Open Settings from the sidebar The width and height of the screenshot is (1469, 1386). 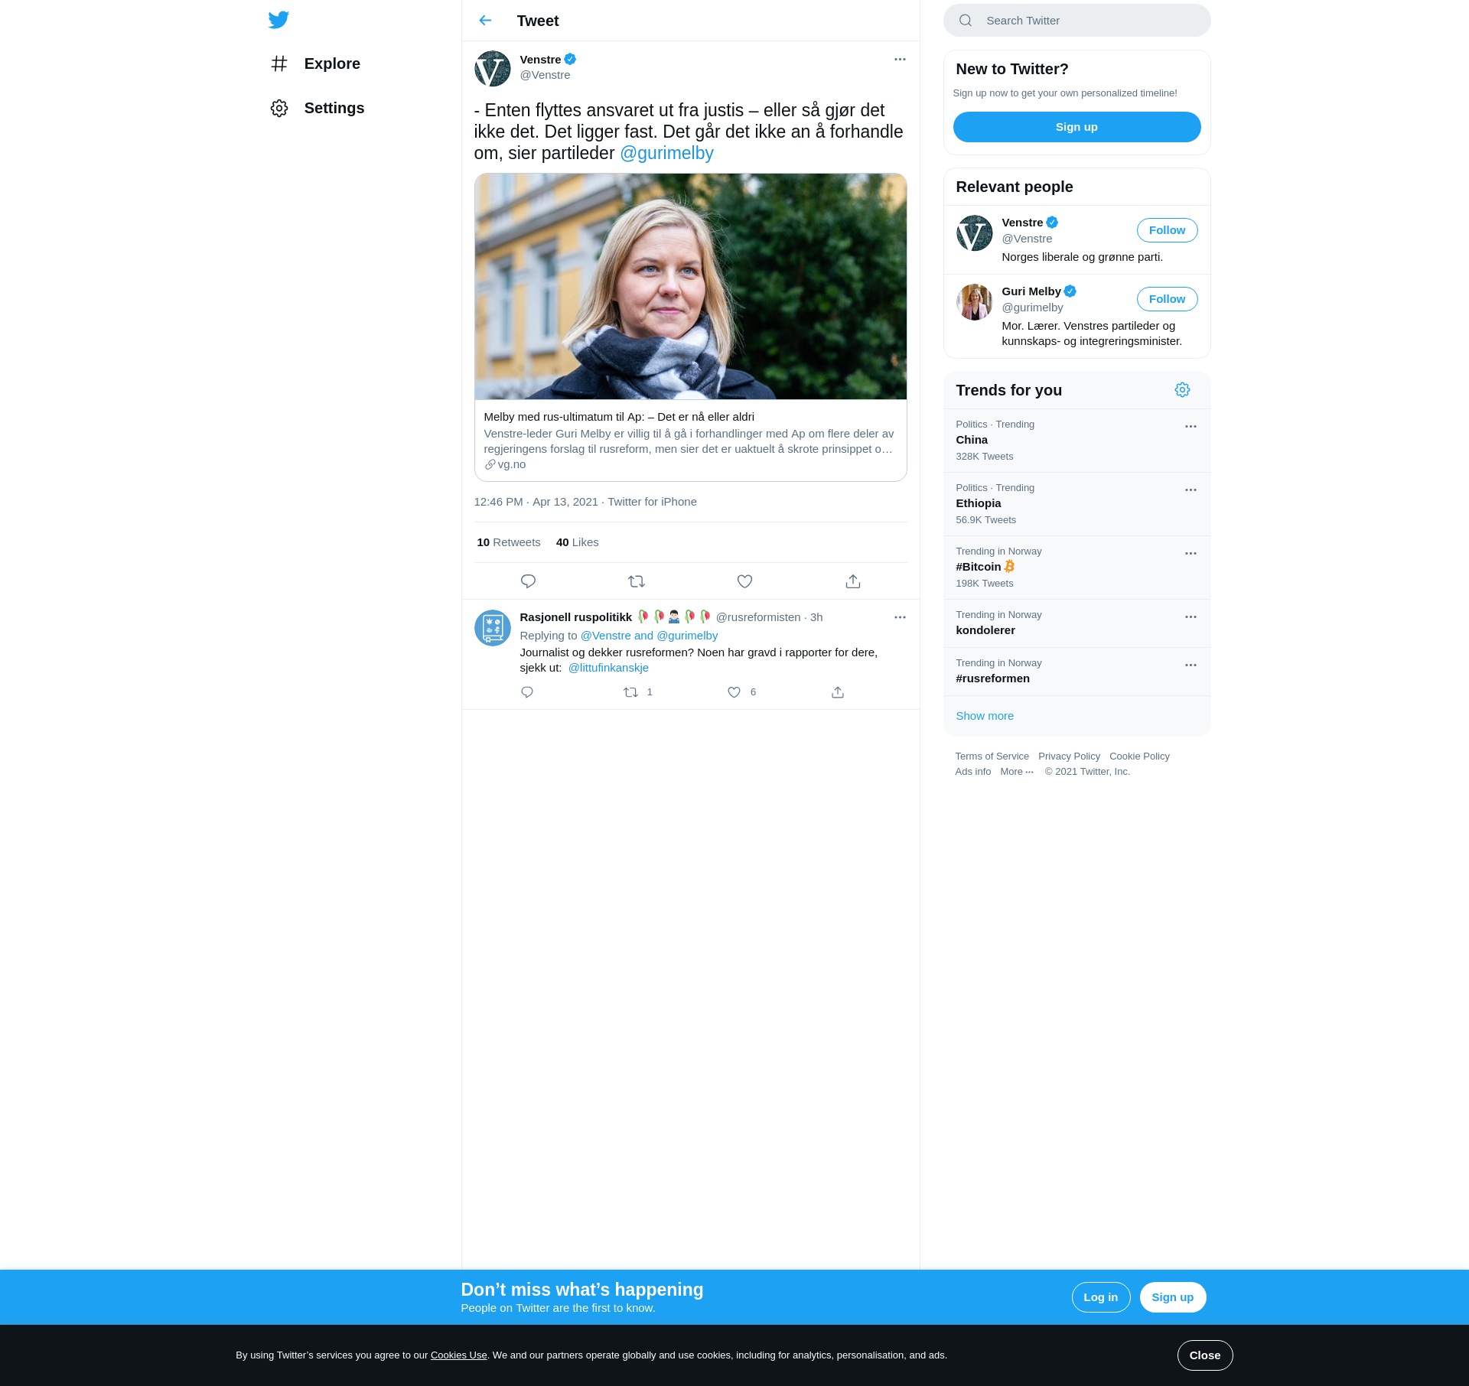pos(317,108)
